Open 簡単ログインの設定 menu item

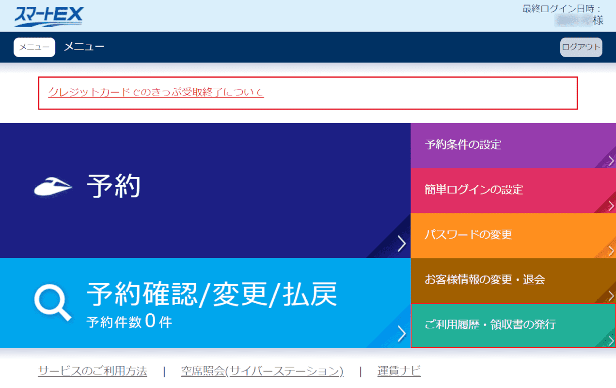tap(513, 191)
